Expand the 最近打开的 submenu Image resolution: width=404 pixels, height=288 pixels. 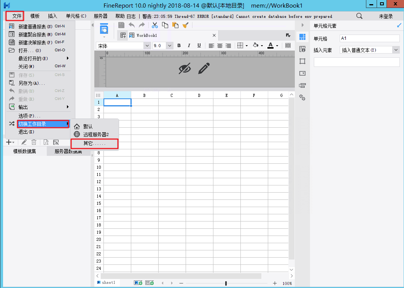pos(39,58)
